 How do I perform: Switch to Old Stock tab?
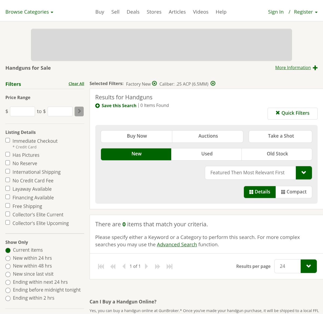point(277,154)
